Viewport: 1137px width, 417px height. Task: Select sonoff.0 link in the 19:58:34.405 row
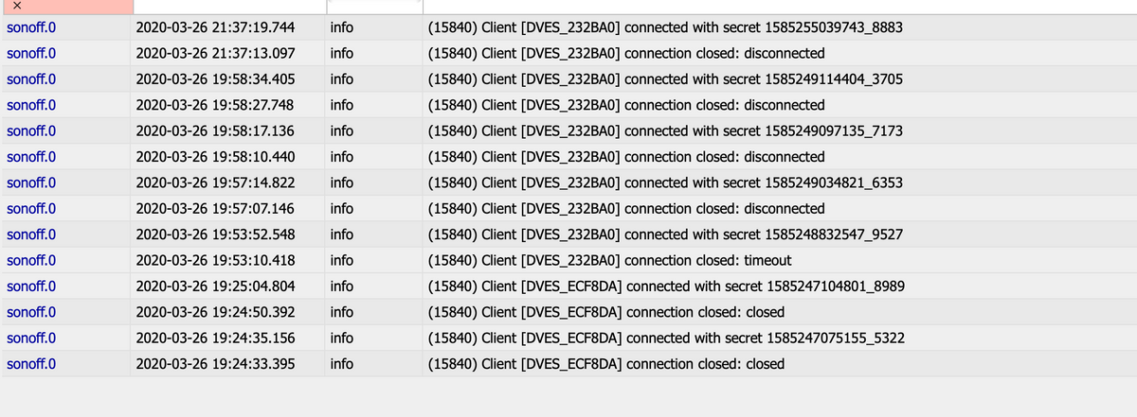(31, 79)
